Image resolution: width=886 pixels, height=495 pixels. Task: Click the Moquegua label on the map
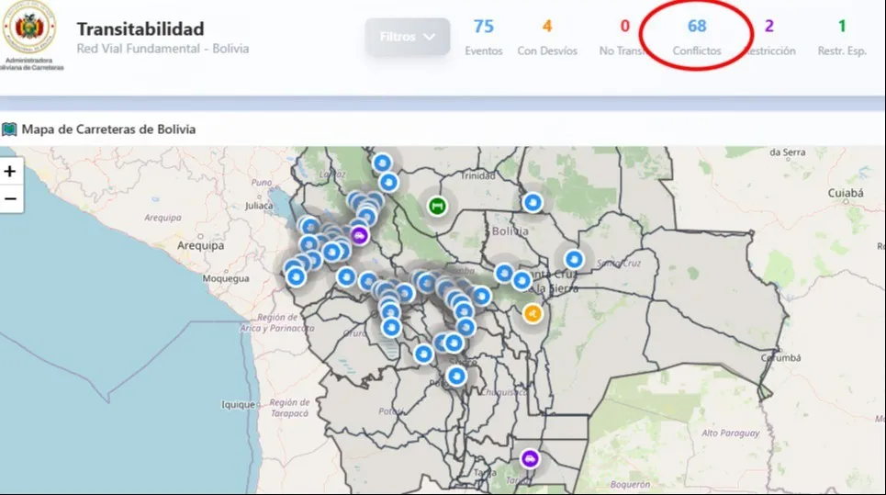pos(226,278)
